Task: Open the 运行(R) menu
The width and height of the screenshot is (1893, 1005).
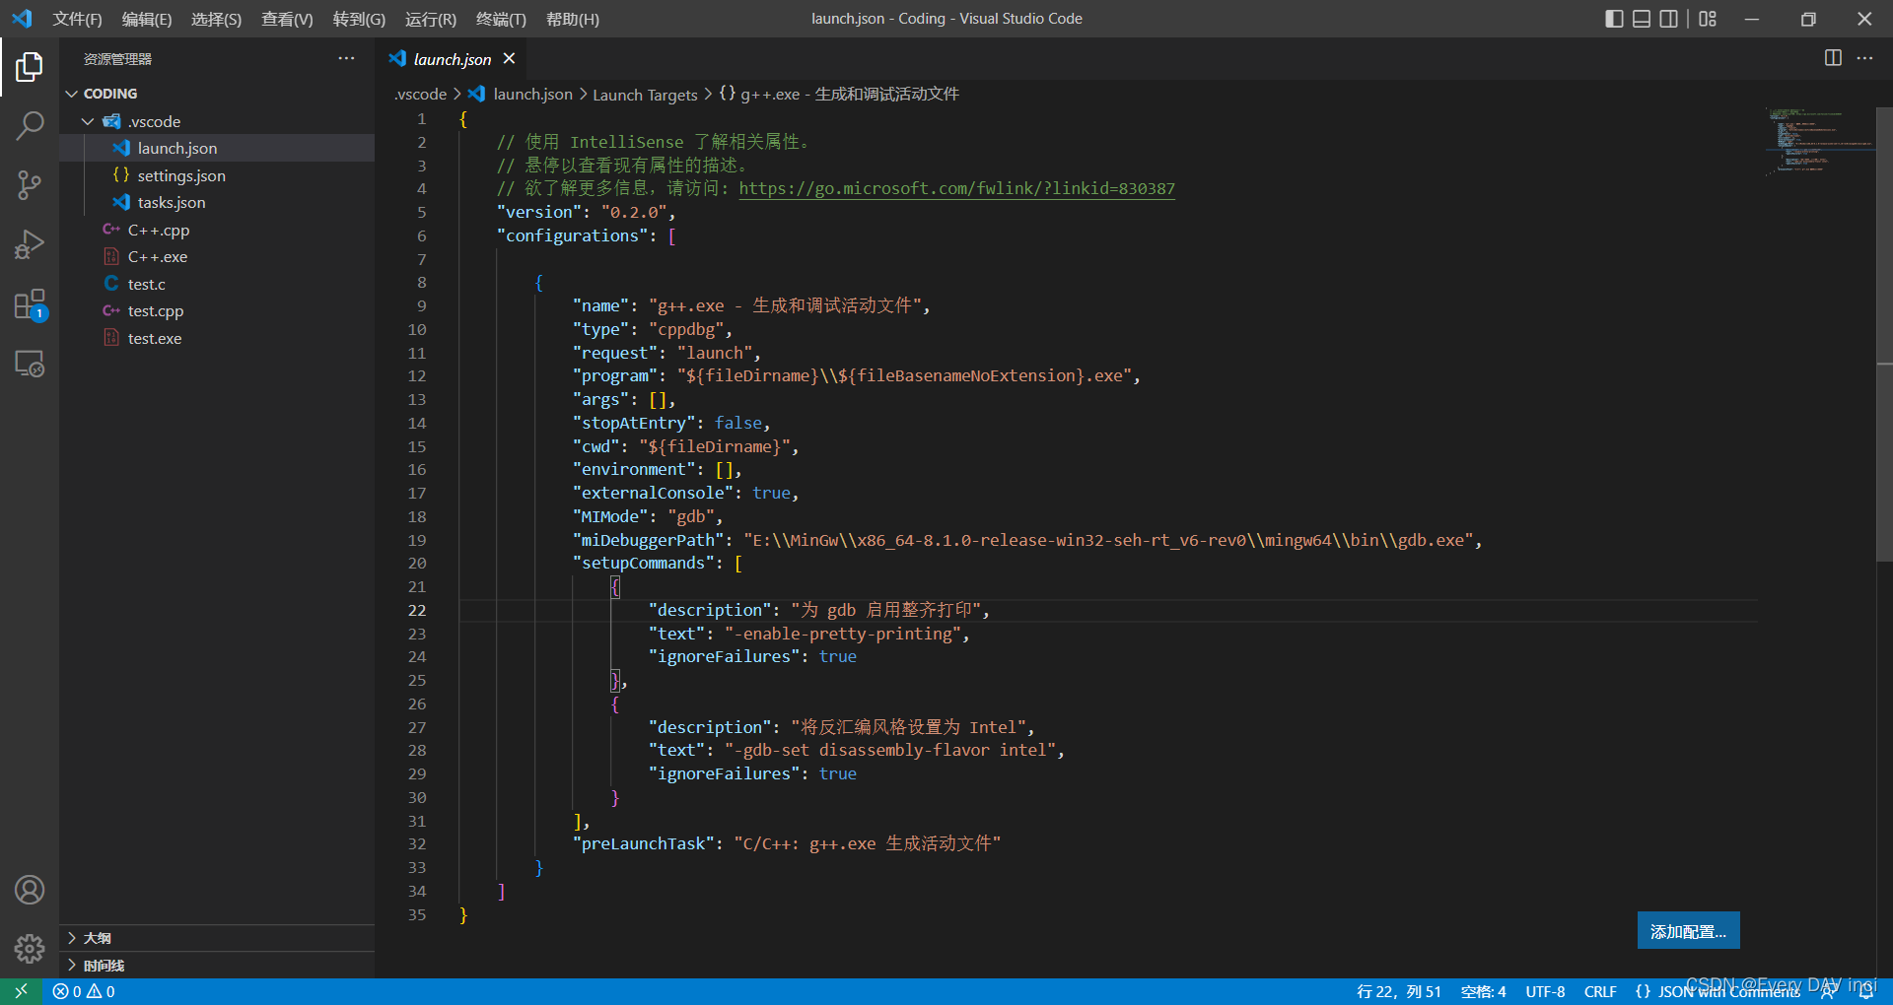Action: coord(431,19)
